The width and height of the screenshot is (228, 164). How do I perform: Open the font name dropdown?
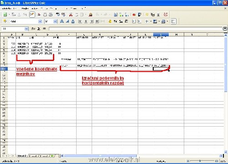point(40,21)
